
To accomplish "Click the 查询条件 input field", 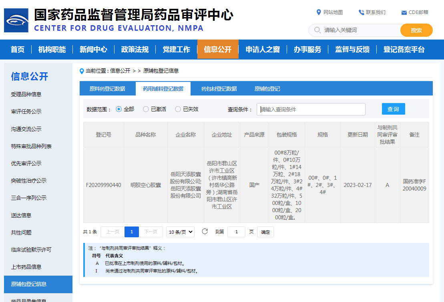I will tap(311, 109).
